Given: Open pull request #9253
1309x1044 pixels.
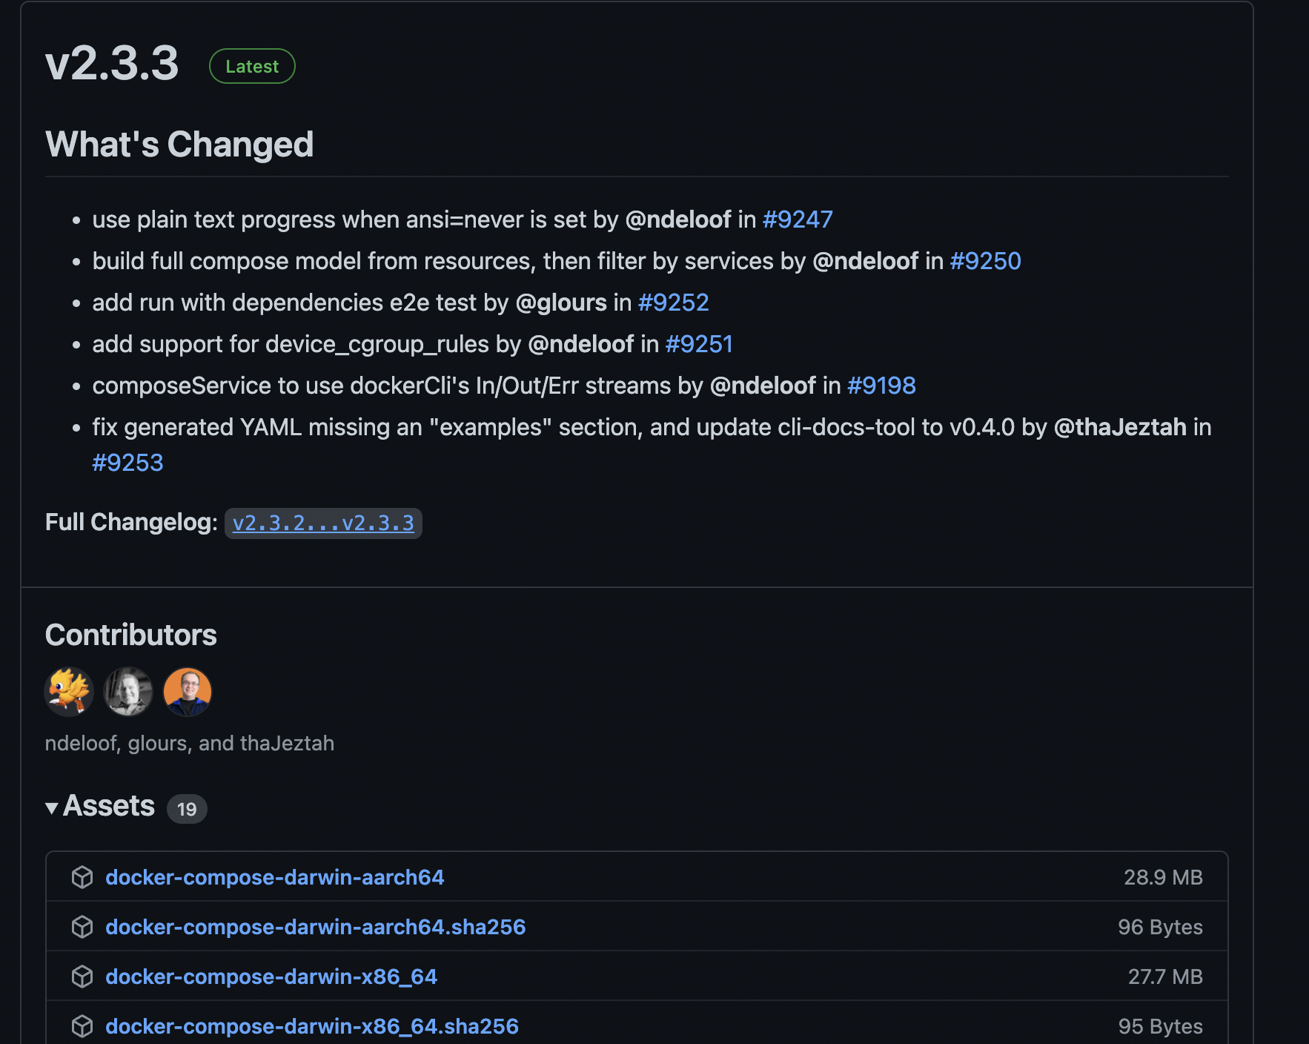Looking at the screenshot, I should [x=127, y=463].
